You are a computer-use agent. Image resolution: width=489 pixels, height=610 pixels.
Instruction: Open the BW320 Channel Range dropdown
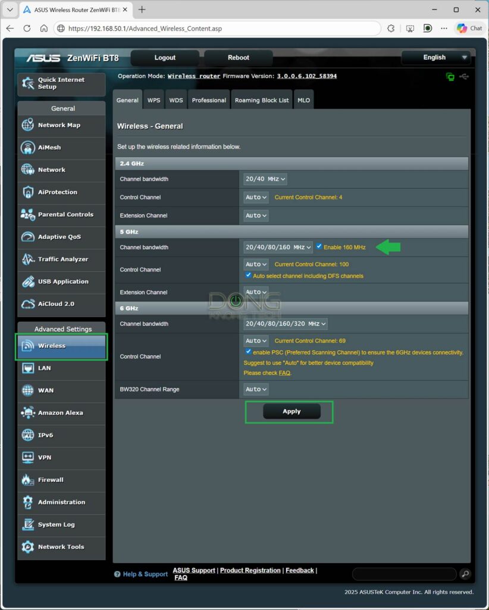[x=255, y=389]
